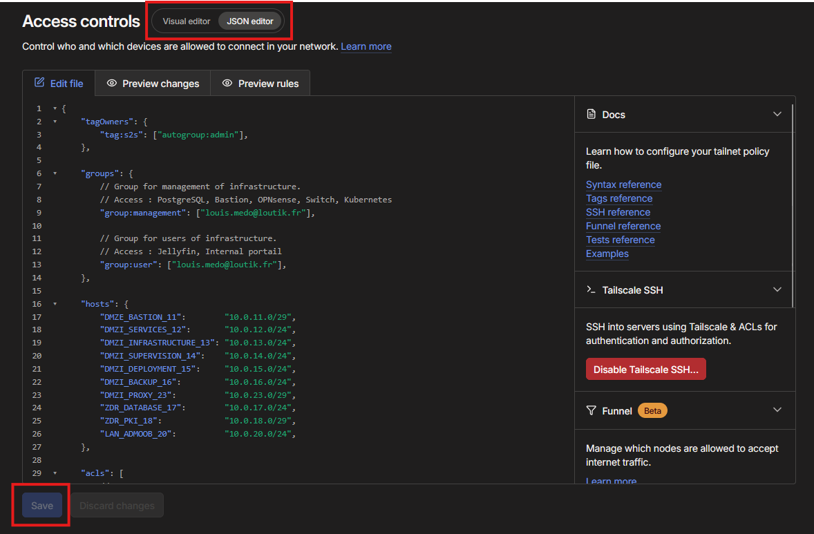Click the group:management line in editor
The width and height of the screenshot is (814, 534).
(x=207, y=213)
